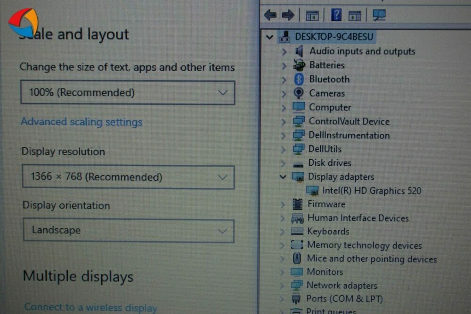Viewport: 471px width, 314px height.
Task: Click the Intel(R) HD Graphics 520 device icon
Action: point(312,191)
